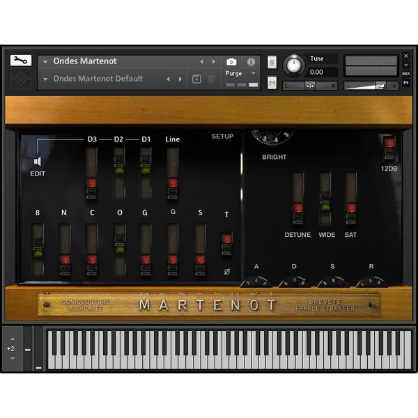
Task: Minimize the instrument header view
Action: tap(406, 65)
